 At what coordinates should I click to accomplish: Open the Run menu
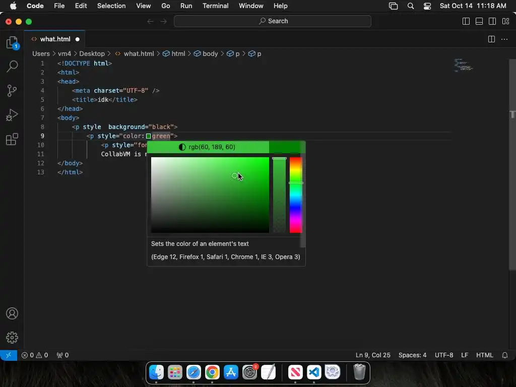point(186,6)
